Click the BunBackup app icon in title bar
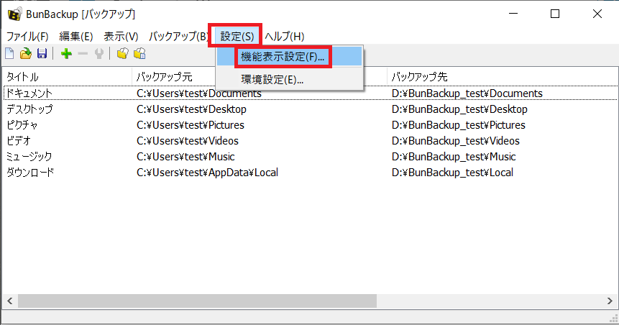This screenshot has height=325, width=619. [x=14, y=14]
